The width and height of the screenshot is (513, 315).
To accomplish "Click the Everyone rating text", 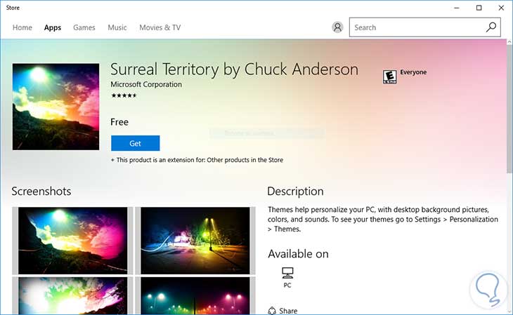I will click(x=413, y=72).
